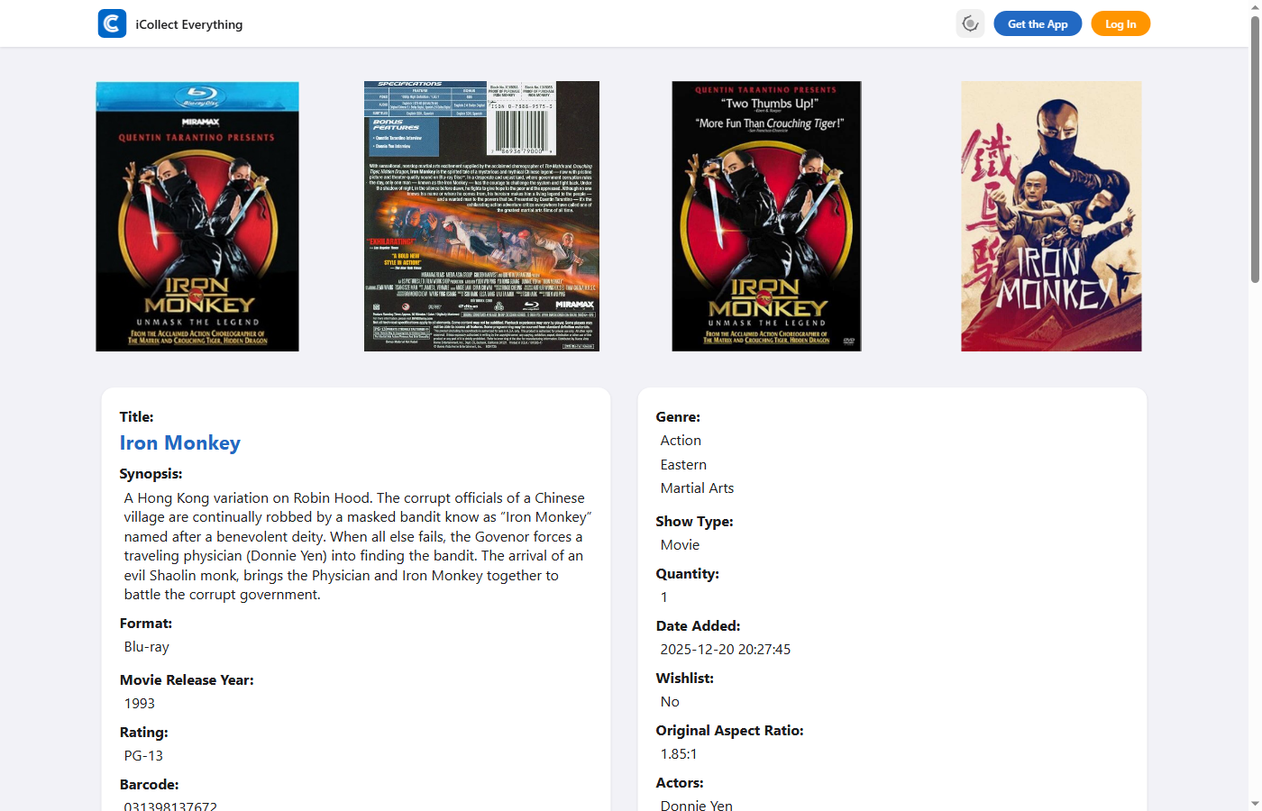The image size is (1262, 811).
Task: Click the Blu-ray format value
Action: pyautogui.click(x=147, y=647)
